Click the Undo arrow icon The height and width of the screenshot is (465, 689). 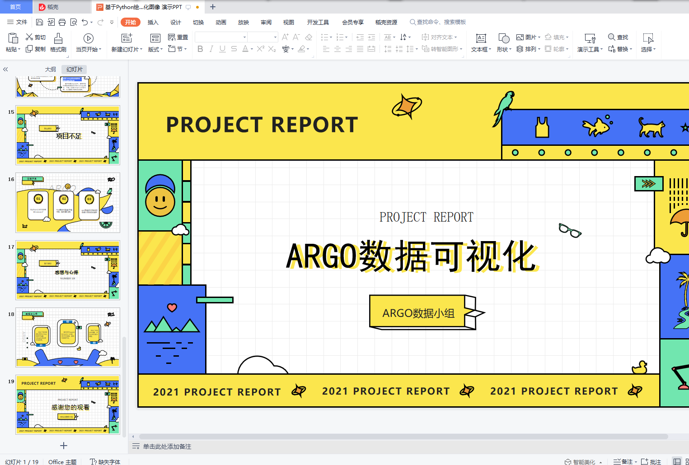[x=84, y=22]
